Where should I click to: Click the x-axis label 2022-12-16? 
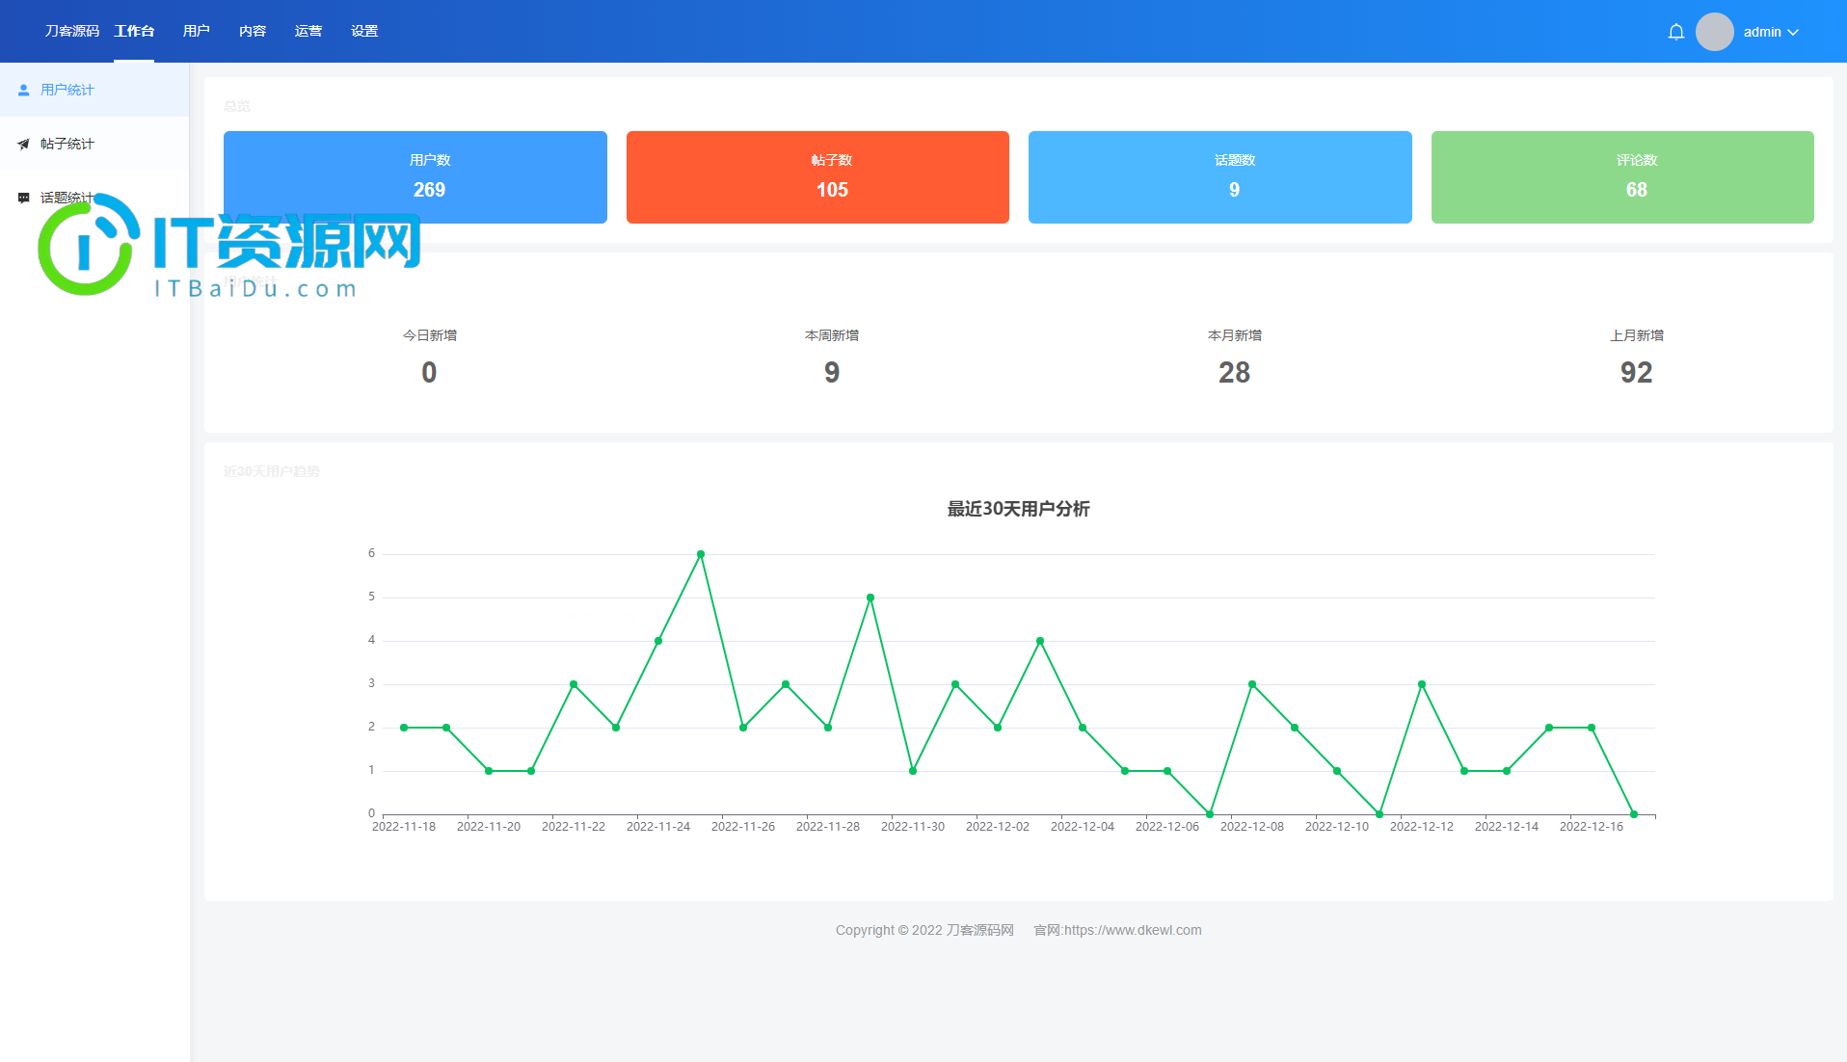tap(1592, 827)
